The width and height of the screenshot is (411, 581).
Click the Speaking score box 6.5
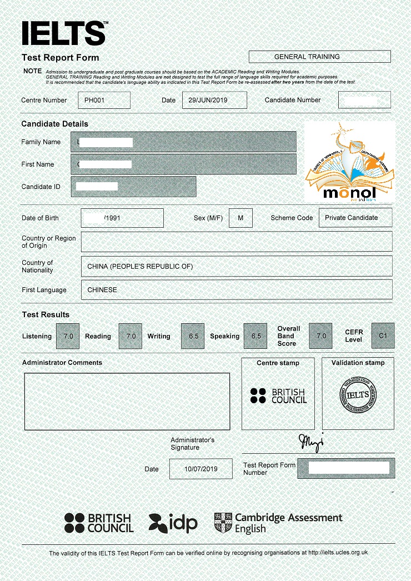255,336
